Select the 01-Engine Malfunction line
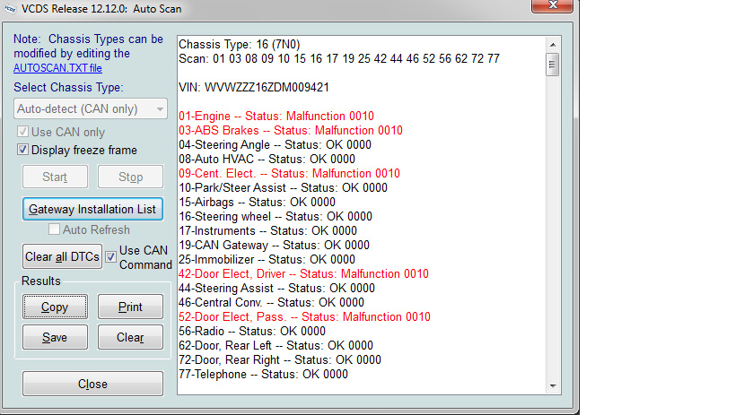The width and height of the screenshot is (735, 415). point(276,117)
